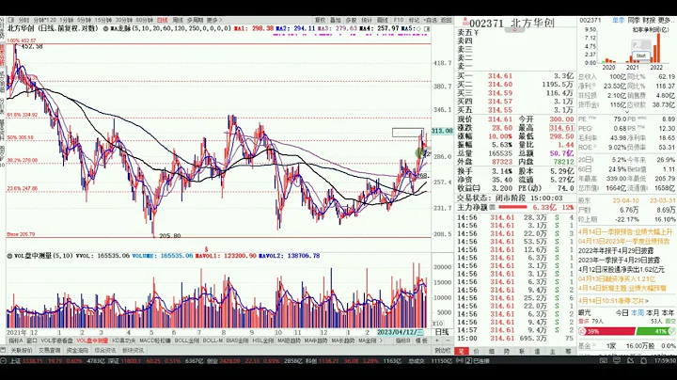The height and width of the screenshot is (380, 677).
Task: Click the 叠加 overlay button
Action: 336,21
